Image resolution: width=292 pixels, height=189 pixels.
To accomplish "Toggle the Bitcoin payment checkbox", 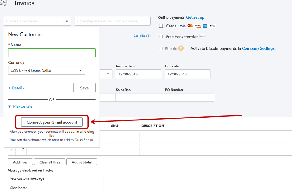I will coord(161,49).
